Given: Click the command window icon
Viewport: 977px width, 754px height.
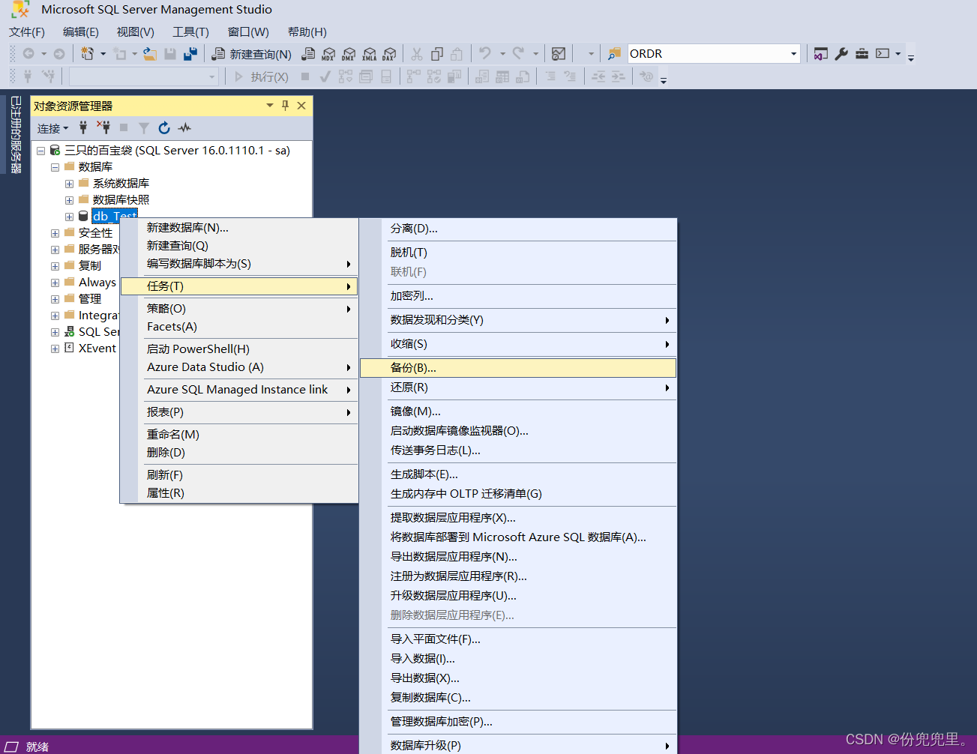Looking at the screenshot, I should (x=883, y=54).
